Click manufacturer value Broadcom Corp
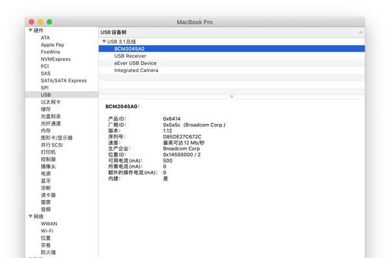Screen dimensions: 390x258 coord(181,148)
